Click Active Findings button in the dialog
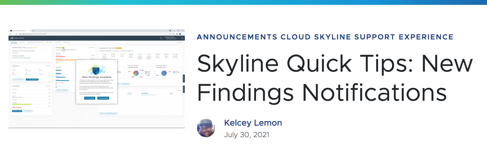The image size is (487, 156). click(x=90, y=98)
